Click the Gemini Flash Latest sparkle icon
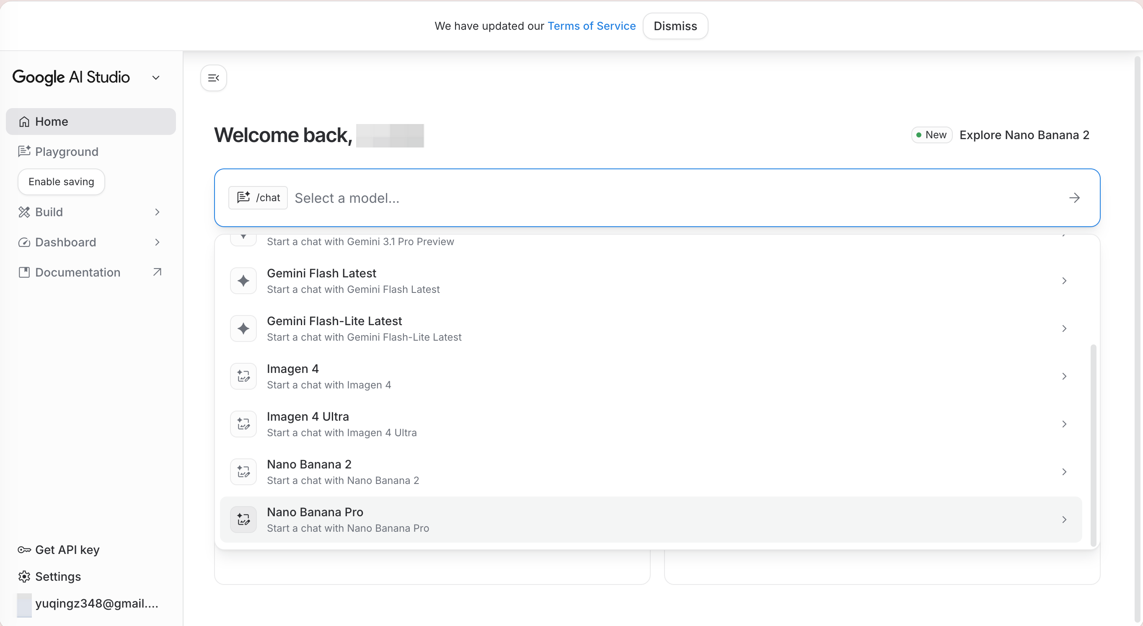This screenshot has height=626, width=1143. click(243, 280)
